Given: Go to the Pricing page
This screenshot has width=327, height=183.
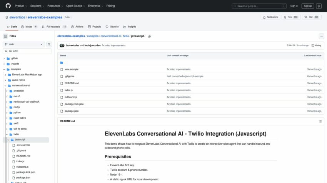Looking at the screenshot, I should [110, 6].
